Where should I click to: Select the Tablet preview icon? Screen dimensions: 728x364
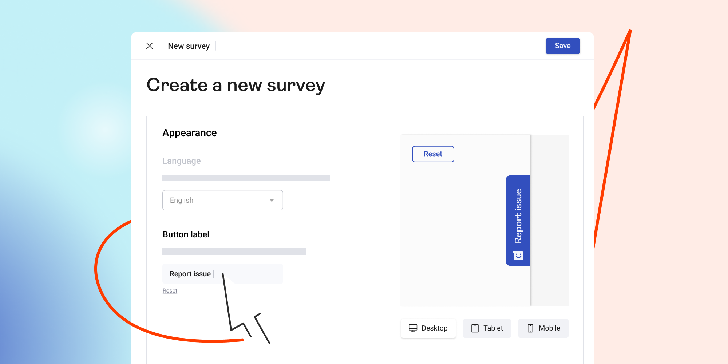(x=475, y=328)
